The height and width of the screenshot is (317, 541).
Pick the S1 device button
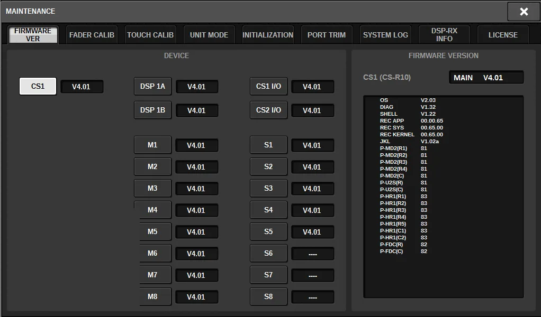tap(268, 145)
